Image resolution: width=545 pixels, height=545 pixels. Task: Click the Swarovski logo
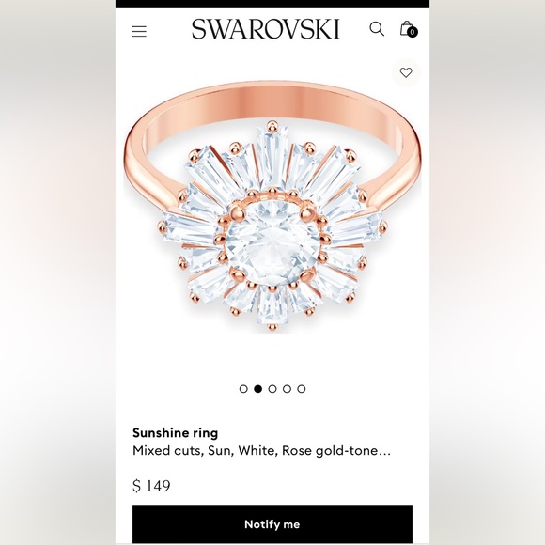(x=266, y=29)
